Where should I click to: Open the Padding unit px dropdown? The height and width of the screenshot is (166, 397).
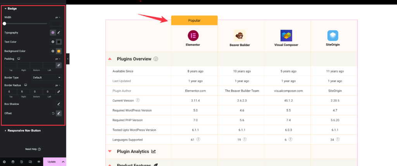(58, 59)
